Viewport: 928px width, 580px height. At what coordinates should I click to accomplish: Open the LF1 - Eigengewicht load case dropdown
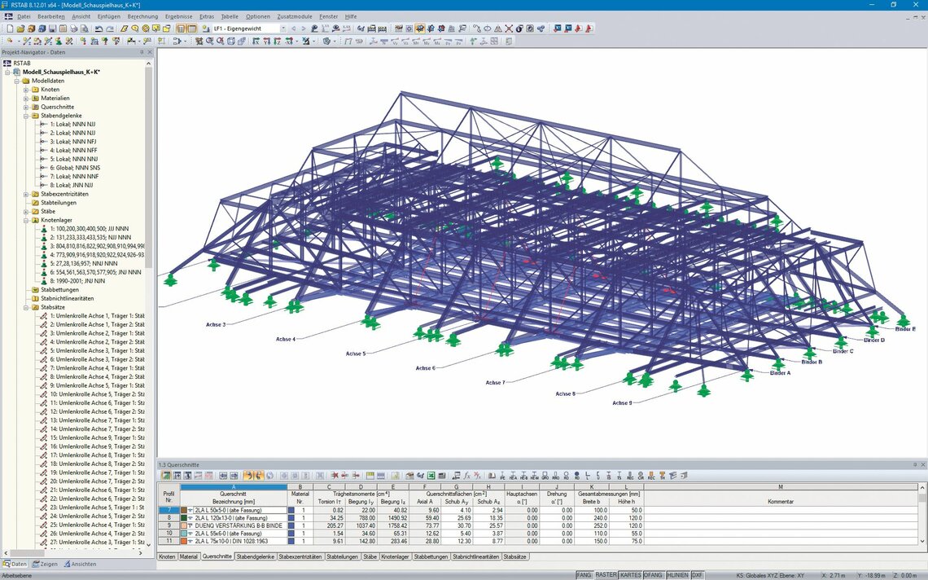[283, 29]
